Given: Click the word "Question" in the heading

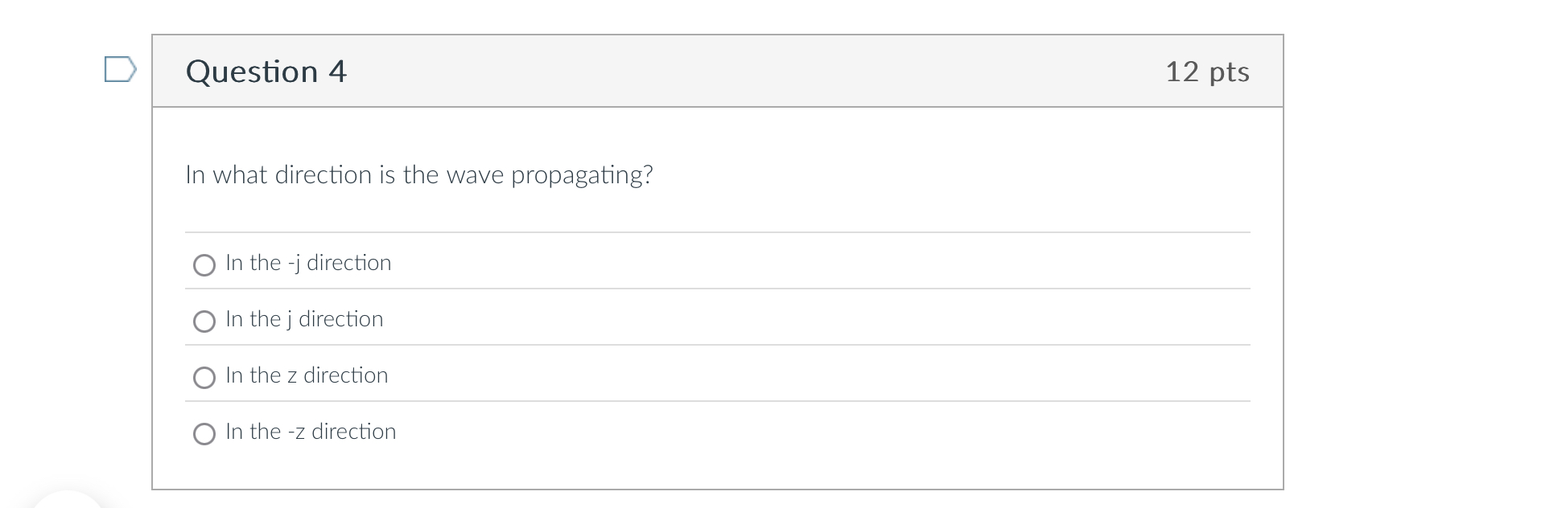Looking at the screenshot, I should [x=252, y=72].
